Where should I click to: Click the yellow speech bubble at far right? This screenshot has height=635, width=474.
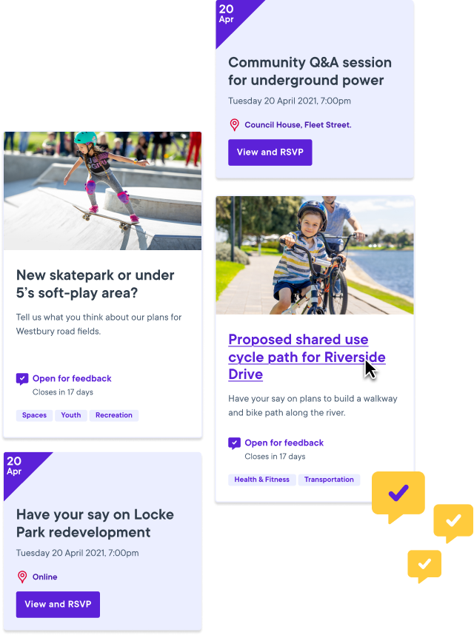click(453, 523)
